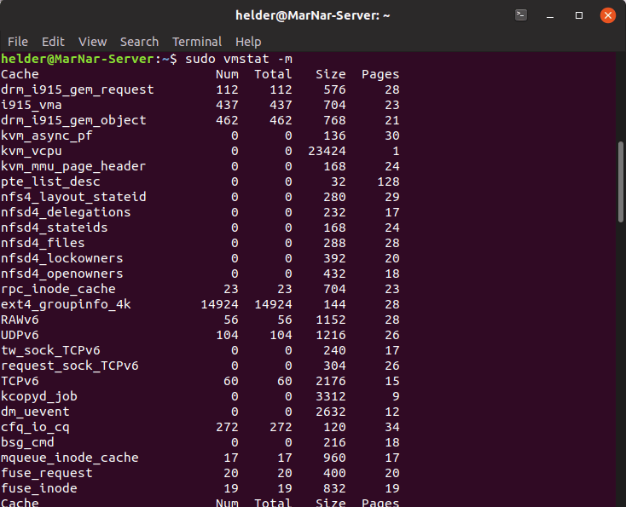The width and height of the screenshot is (626, 507).
Task: Click ext4_groupinfo_4k entry
Action: tap(66, 304)
